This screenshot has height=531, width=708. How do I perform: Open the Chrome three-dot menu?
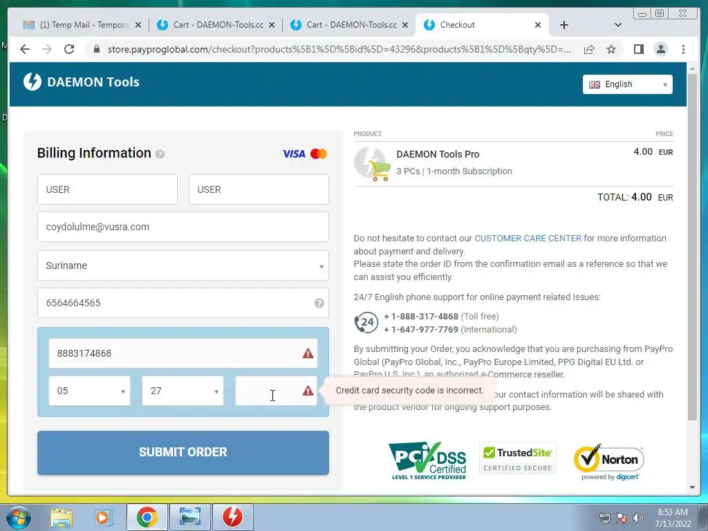point(684,49)
